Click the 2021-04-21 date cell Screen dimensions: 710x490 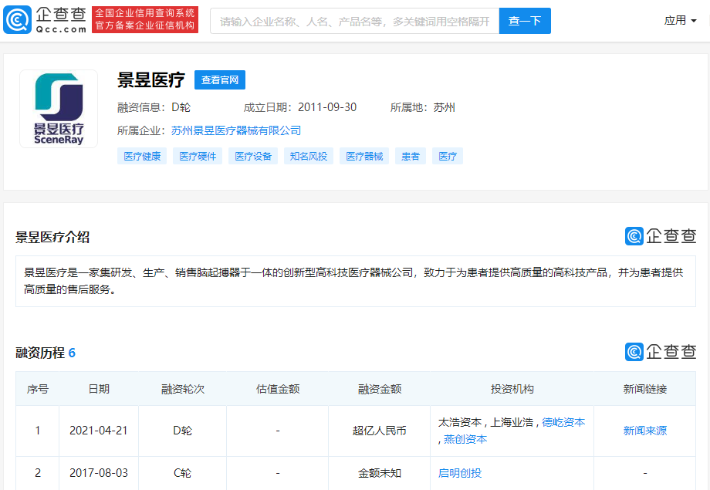pos(99,431)
